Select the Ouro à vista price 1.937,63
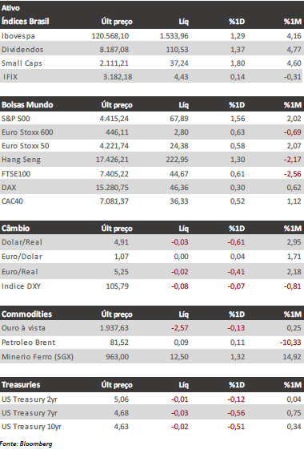 (114, 328)
